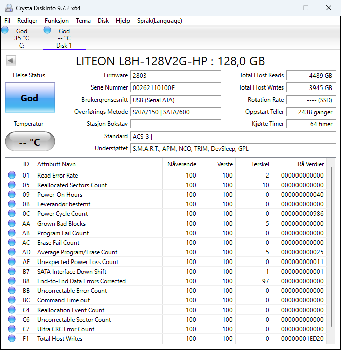Click the Kjørte Timer 64 timer value

pos(311,124)
